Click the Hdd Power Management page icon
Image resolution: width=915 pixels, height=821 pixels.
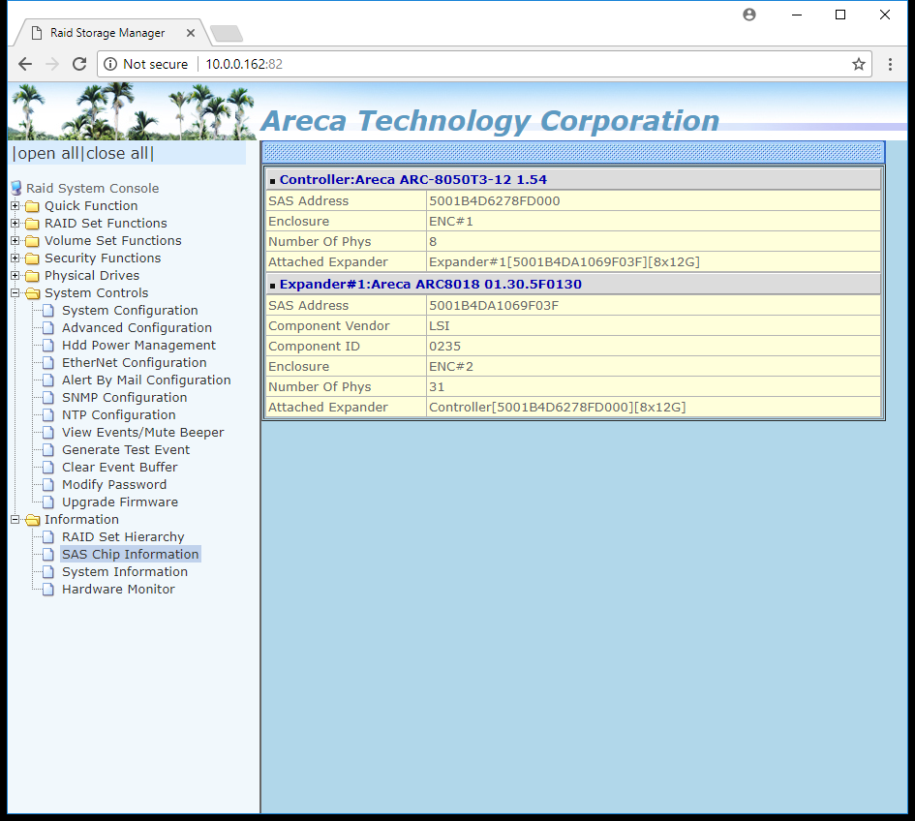pos(48,346)
